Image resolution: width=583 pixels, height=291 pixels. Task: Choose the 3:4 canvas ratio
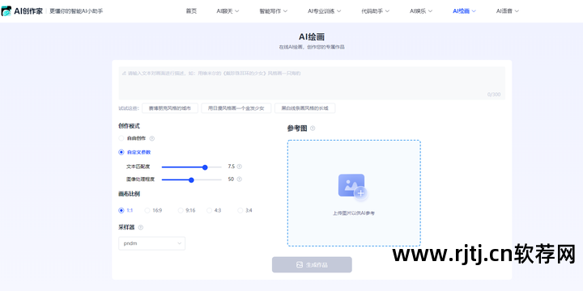240,210
